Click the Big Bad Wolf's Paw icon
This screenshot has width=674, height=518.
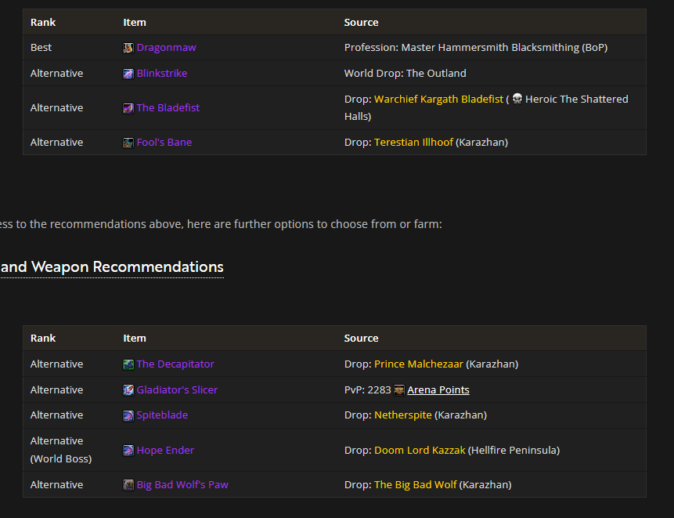pyautogui.click(x=128, y=485)
